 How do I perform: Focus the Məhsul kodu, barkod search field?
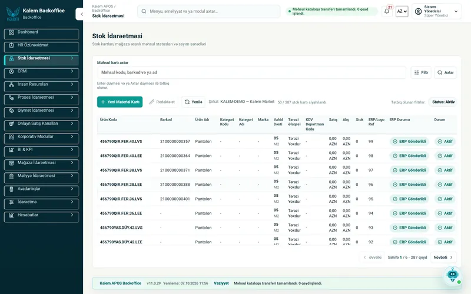click(x=251, y=72)
